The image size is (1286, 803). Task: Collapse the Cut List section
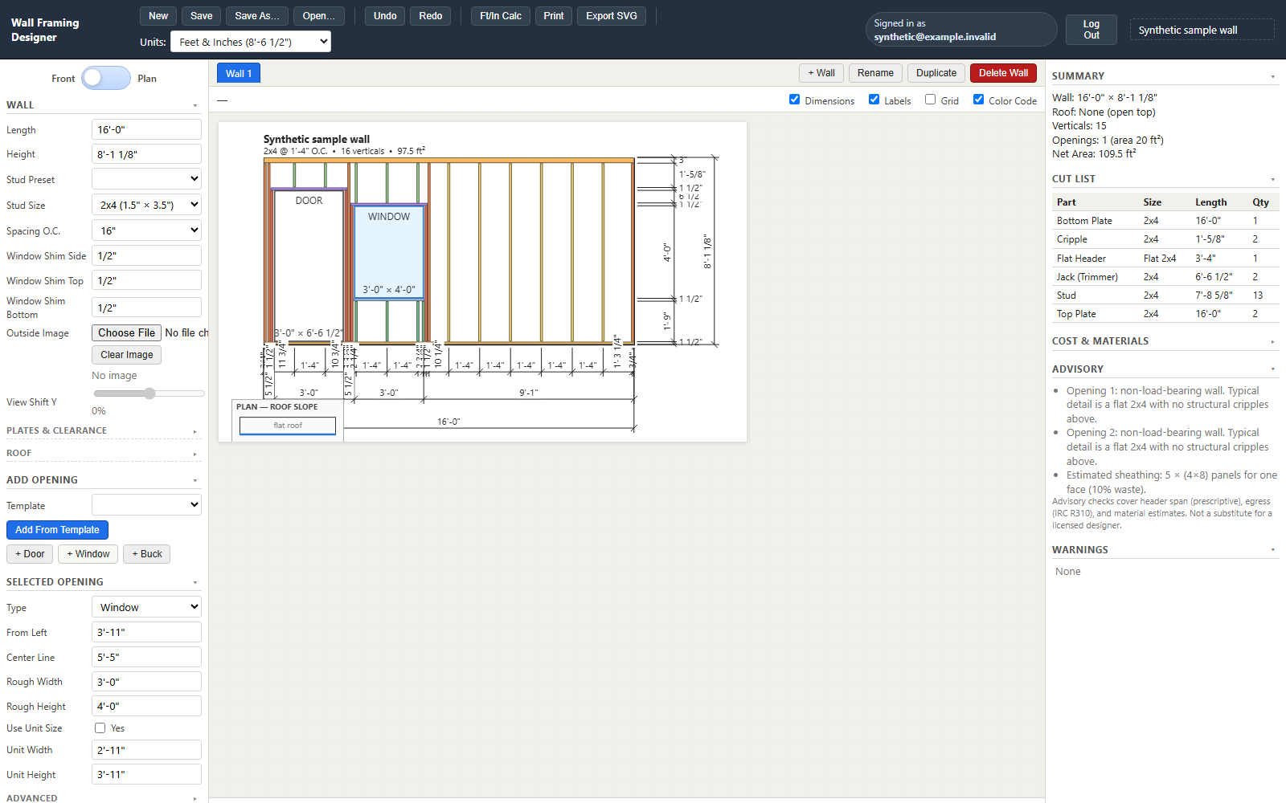click(x=1165, y=179)
